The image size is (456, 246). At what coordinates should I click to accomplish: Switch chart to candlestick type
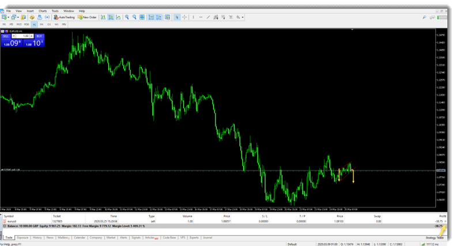point(111,17)
